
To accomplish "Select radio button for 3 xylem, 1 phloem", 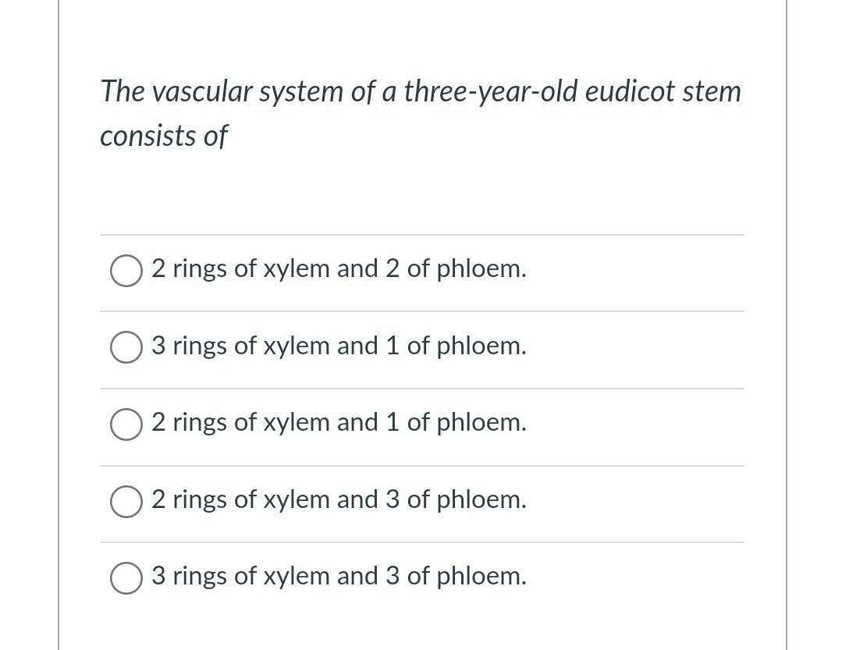I will [126, 347].
